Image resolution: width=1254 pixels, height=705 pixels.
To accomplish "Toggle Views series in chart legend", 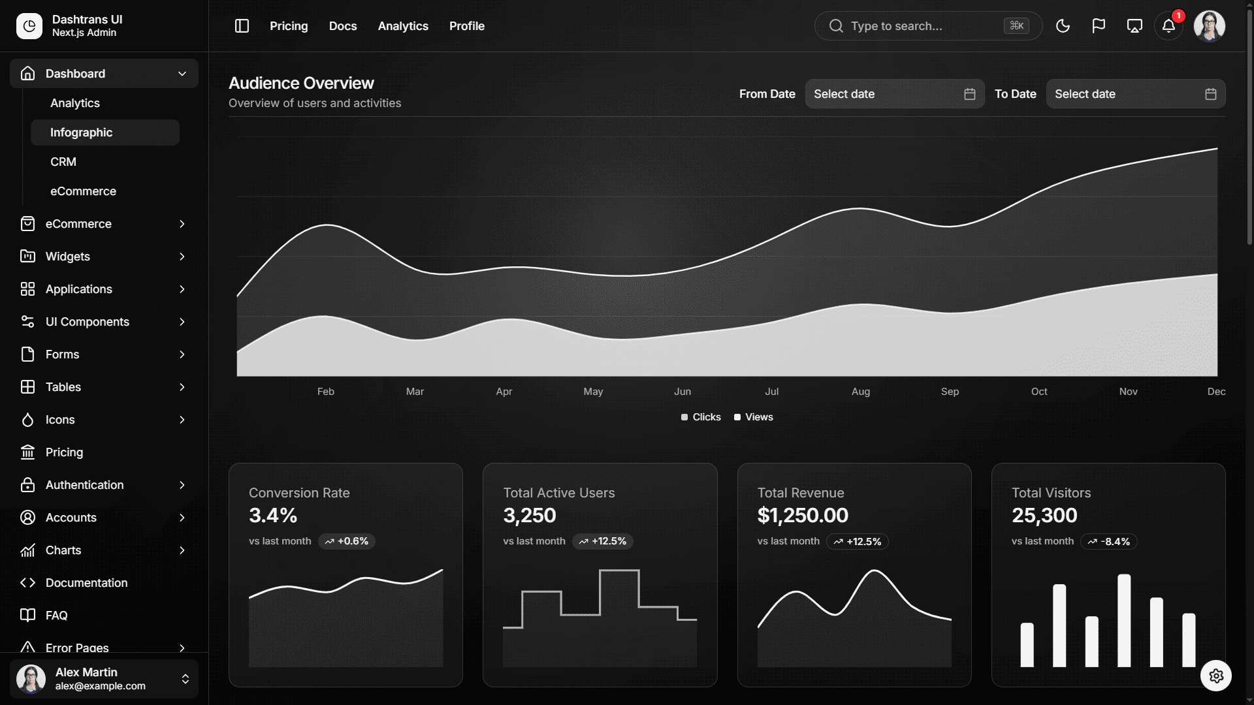I will tap(753, 417).
